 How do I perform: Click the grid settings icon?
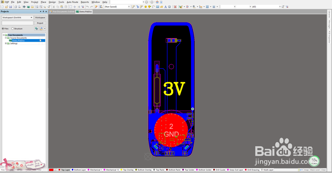tap(214, 7)
